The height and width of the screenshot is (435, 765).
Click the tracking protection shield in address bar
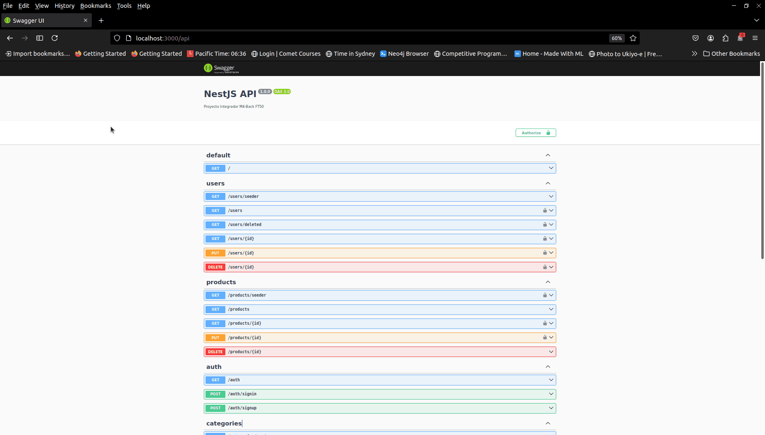(x=117, y=38)
